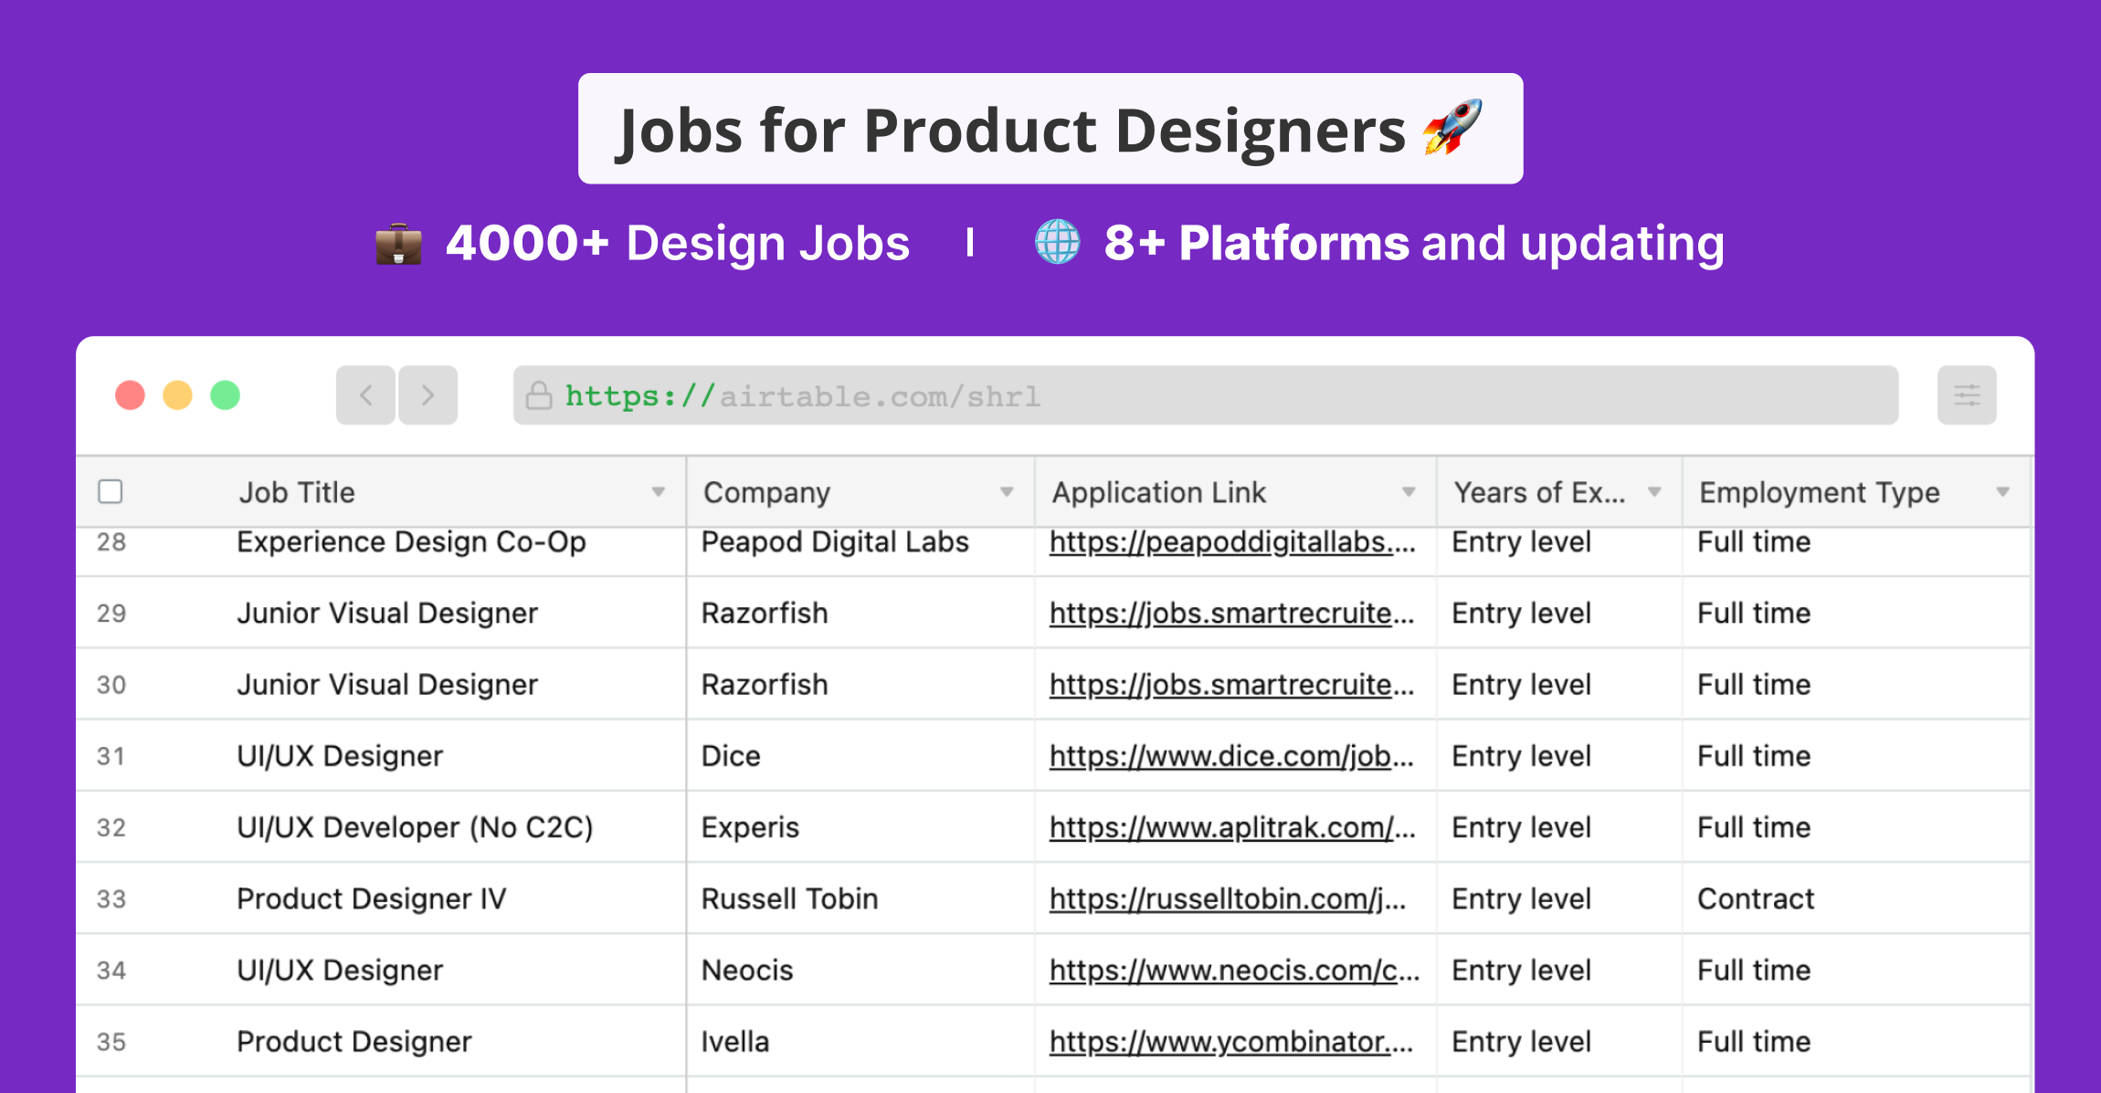Image resolution: width=2101 pixels, height=1093 pixels.
Task: Click the Contract employment type cell
Action: (x=1756, y=899)
